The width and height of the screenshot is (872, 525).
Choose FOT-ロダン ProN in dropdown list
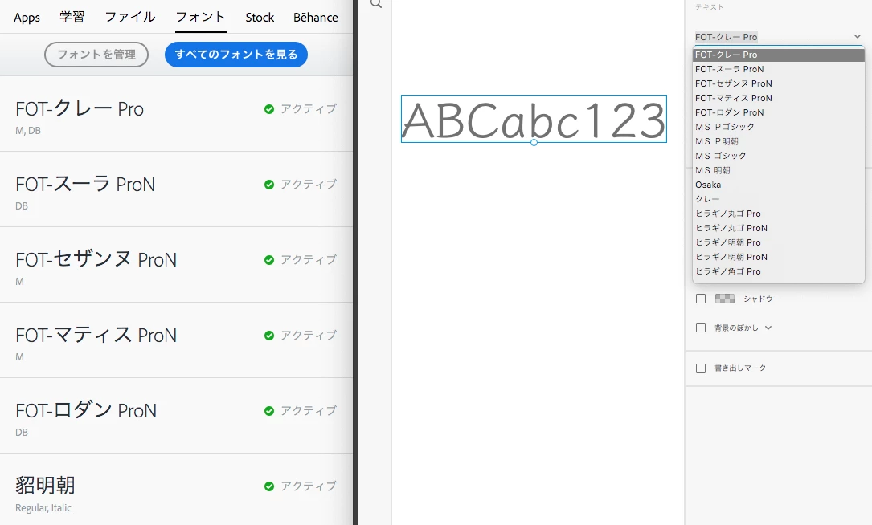click(779, 112)
